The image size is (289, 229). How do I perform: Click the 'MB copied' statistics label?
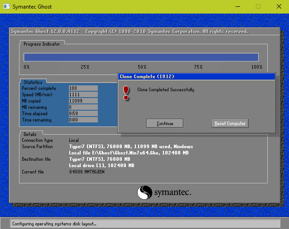(31, 101)
